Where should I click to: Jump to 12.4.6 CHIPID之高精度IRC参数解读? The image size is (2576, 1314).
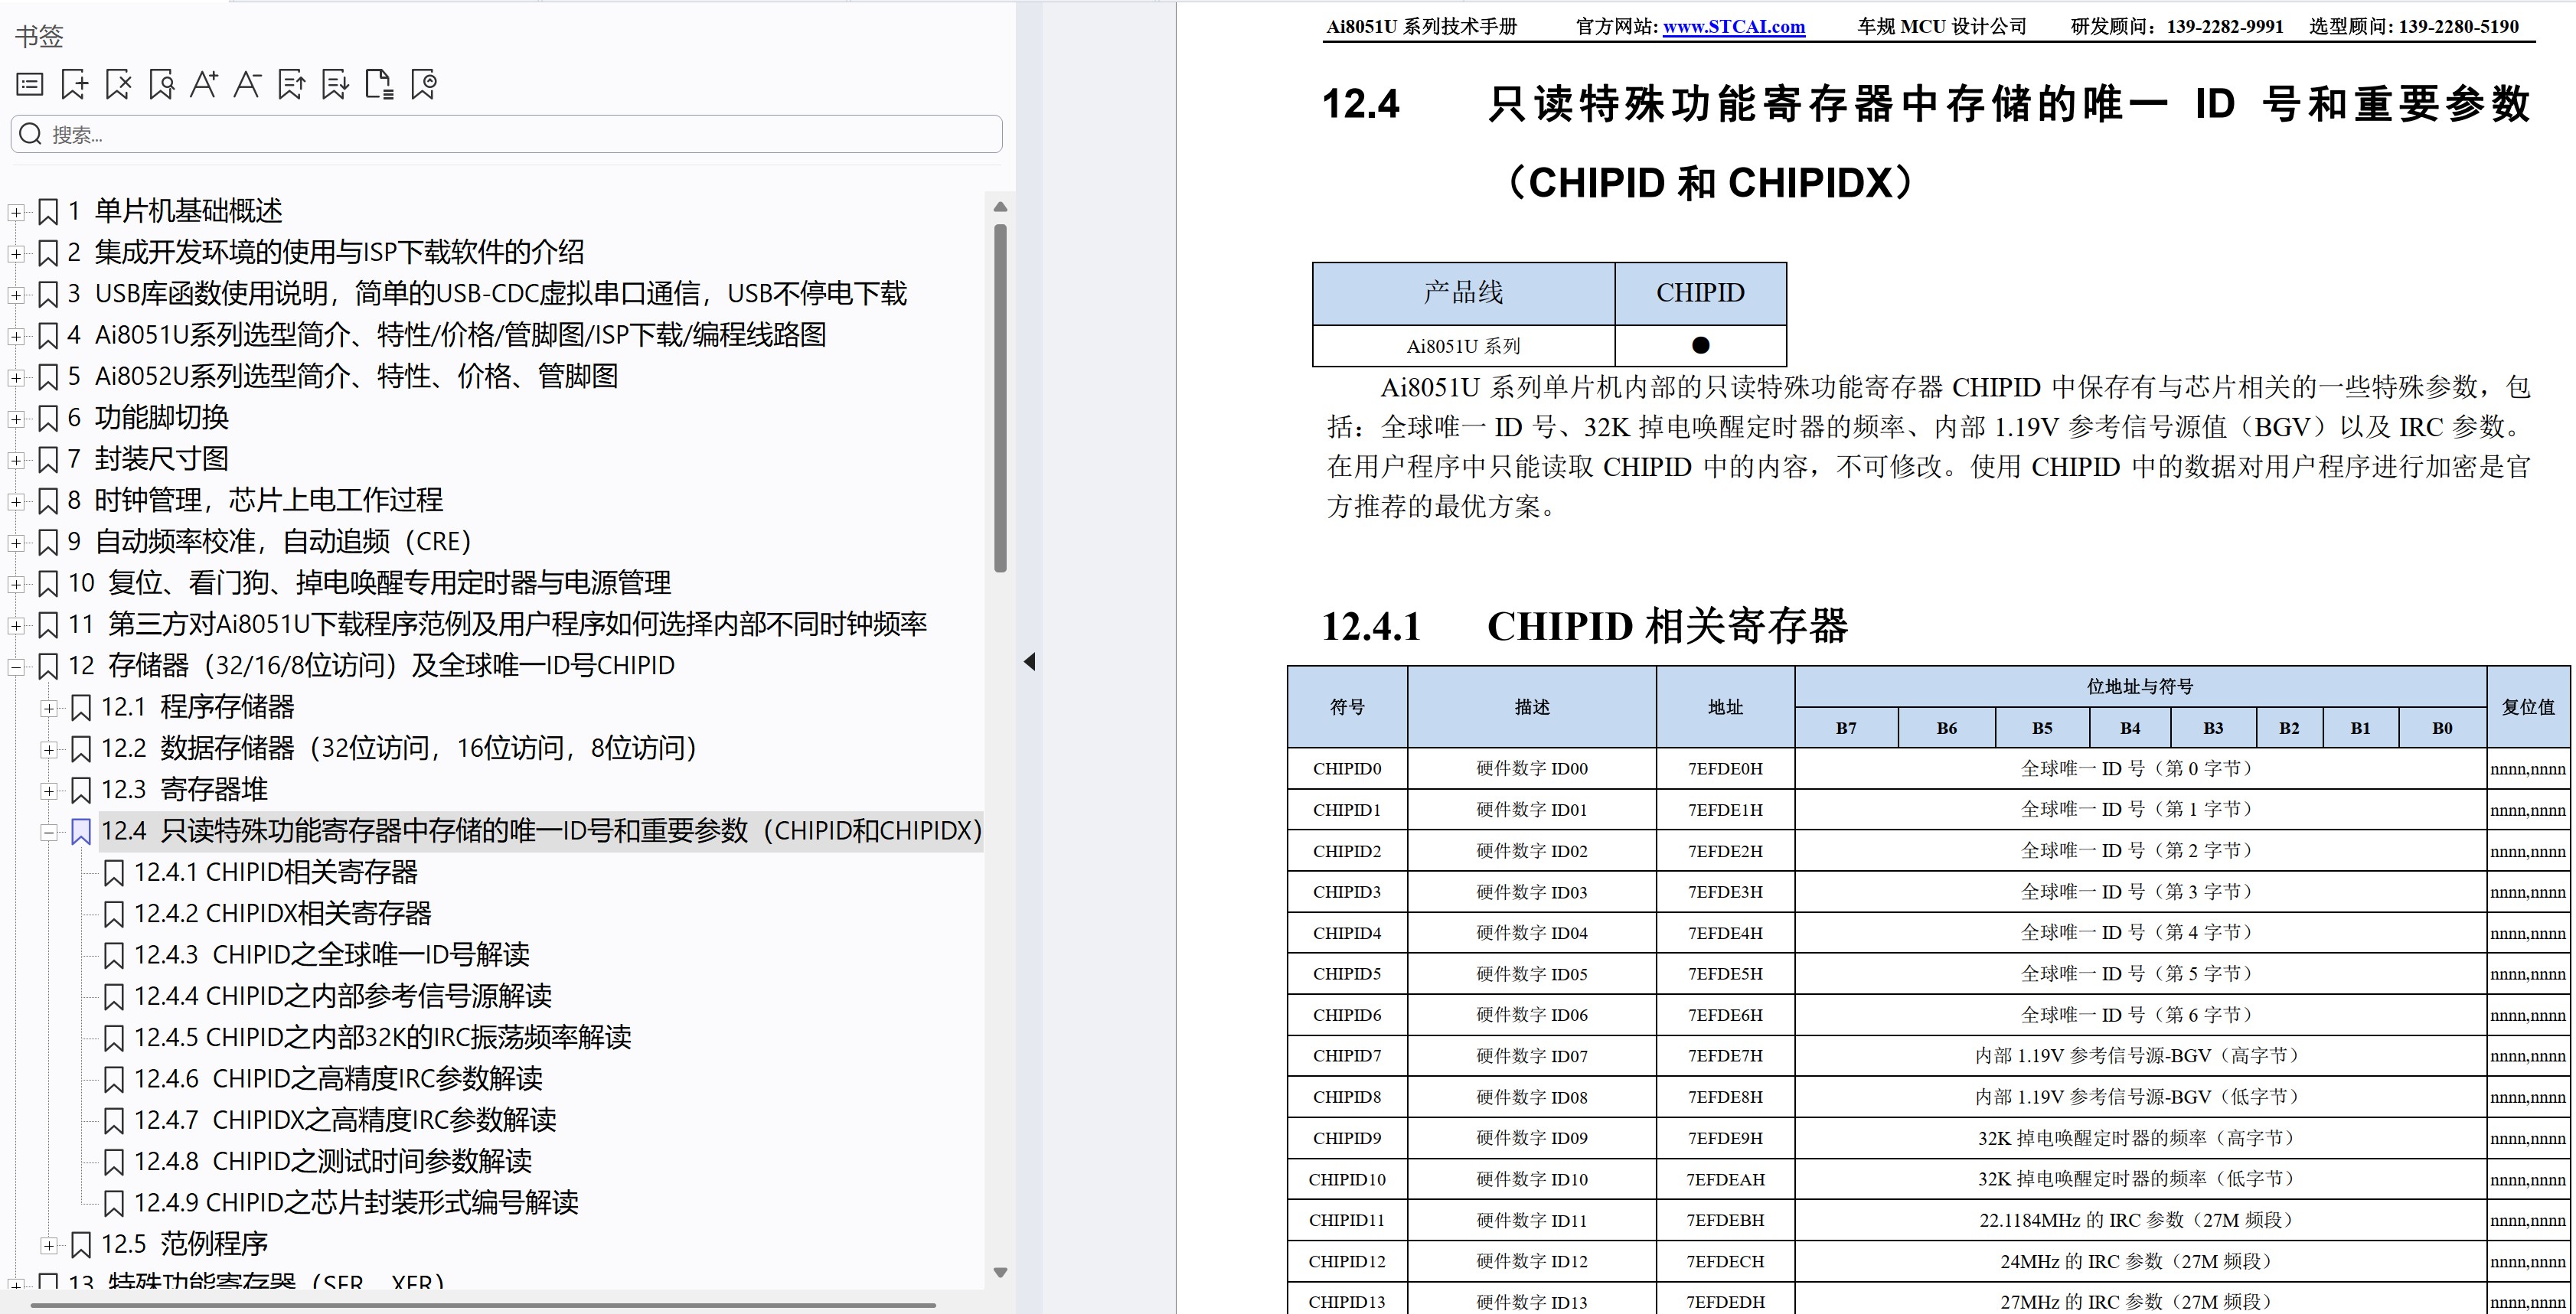tap(339, 1079)
